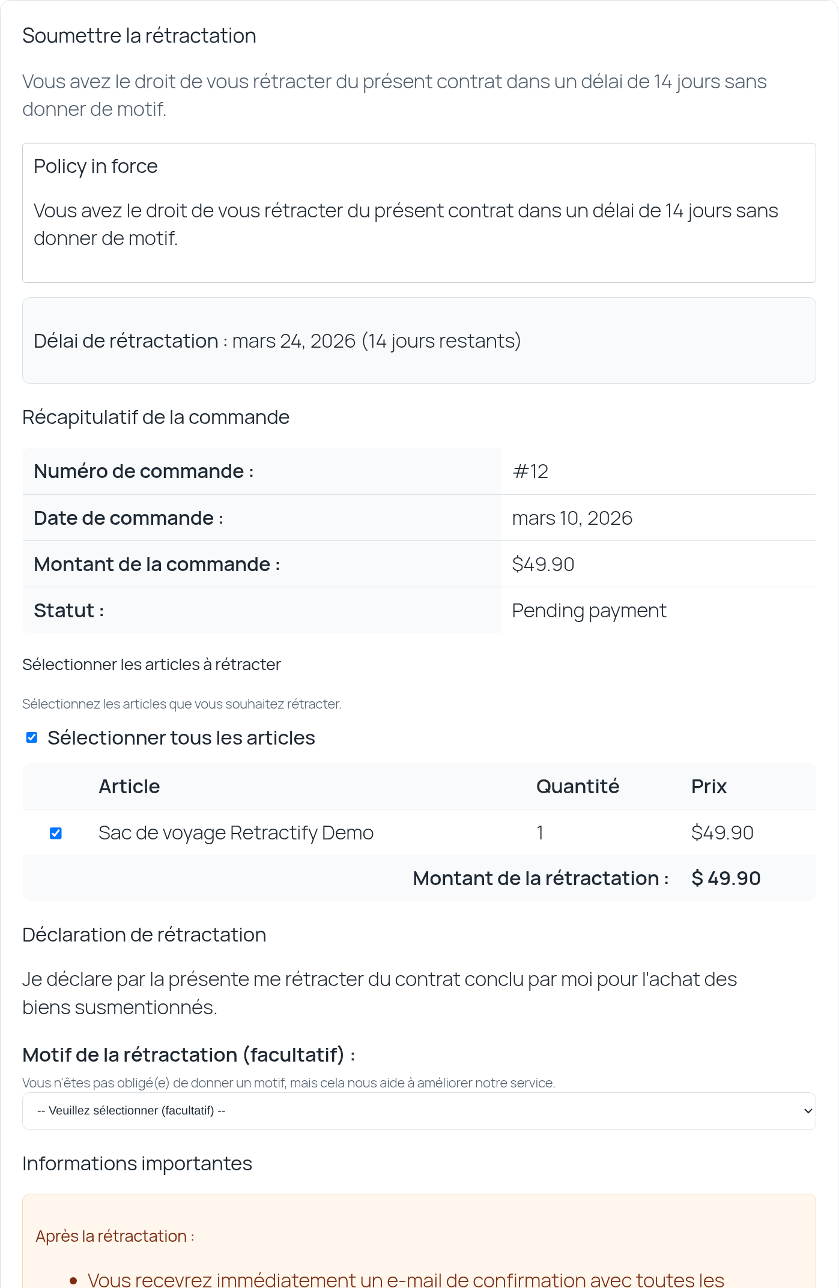Click the "$49.90" order amount
The width and height of the screenshot is (839, 1288).
pos(543,564)
